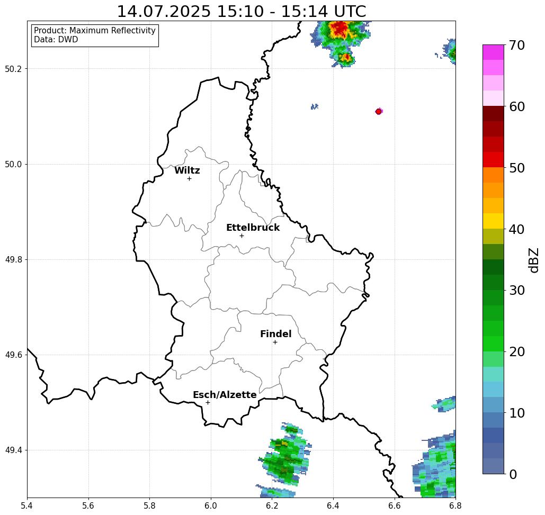
Task: Click the Data: DWD text
Action: coord(56,40)
